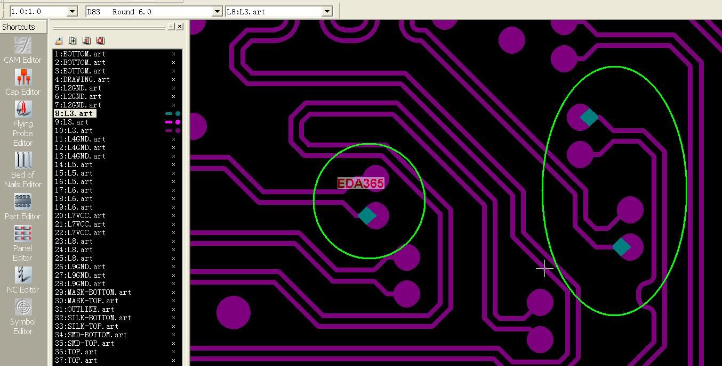Select layer 28:L9GND.art in list
Screen dimensions: 722x366
[x=80, y=284]
